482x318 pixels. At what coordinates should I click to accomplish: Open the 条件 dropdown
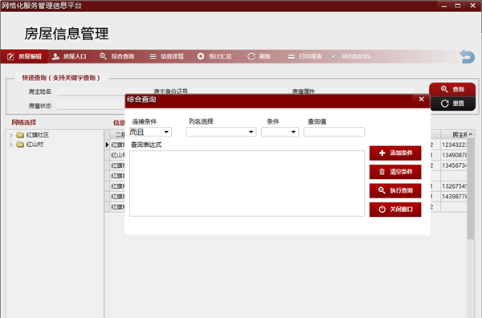(x=280, y=132)
